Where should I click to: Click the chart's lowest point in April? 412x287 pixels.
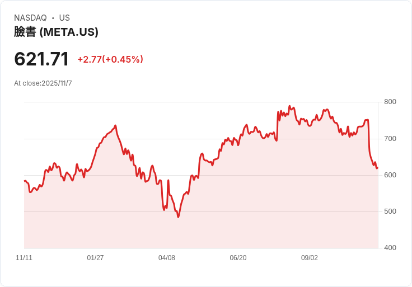pos(179,217)
